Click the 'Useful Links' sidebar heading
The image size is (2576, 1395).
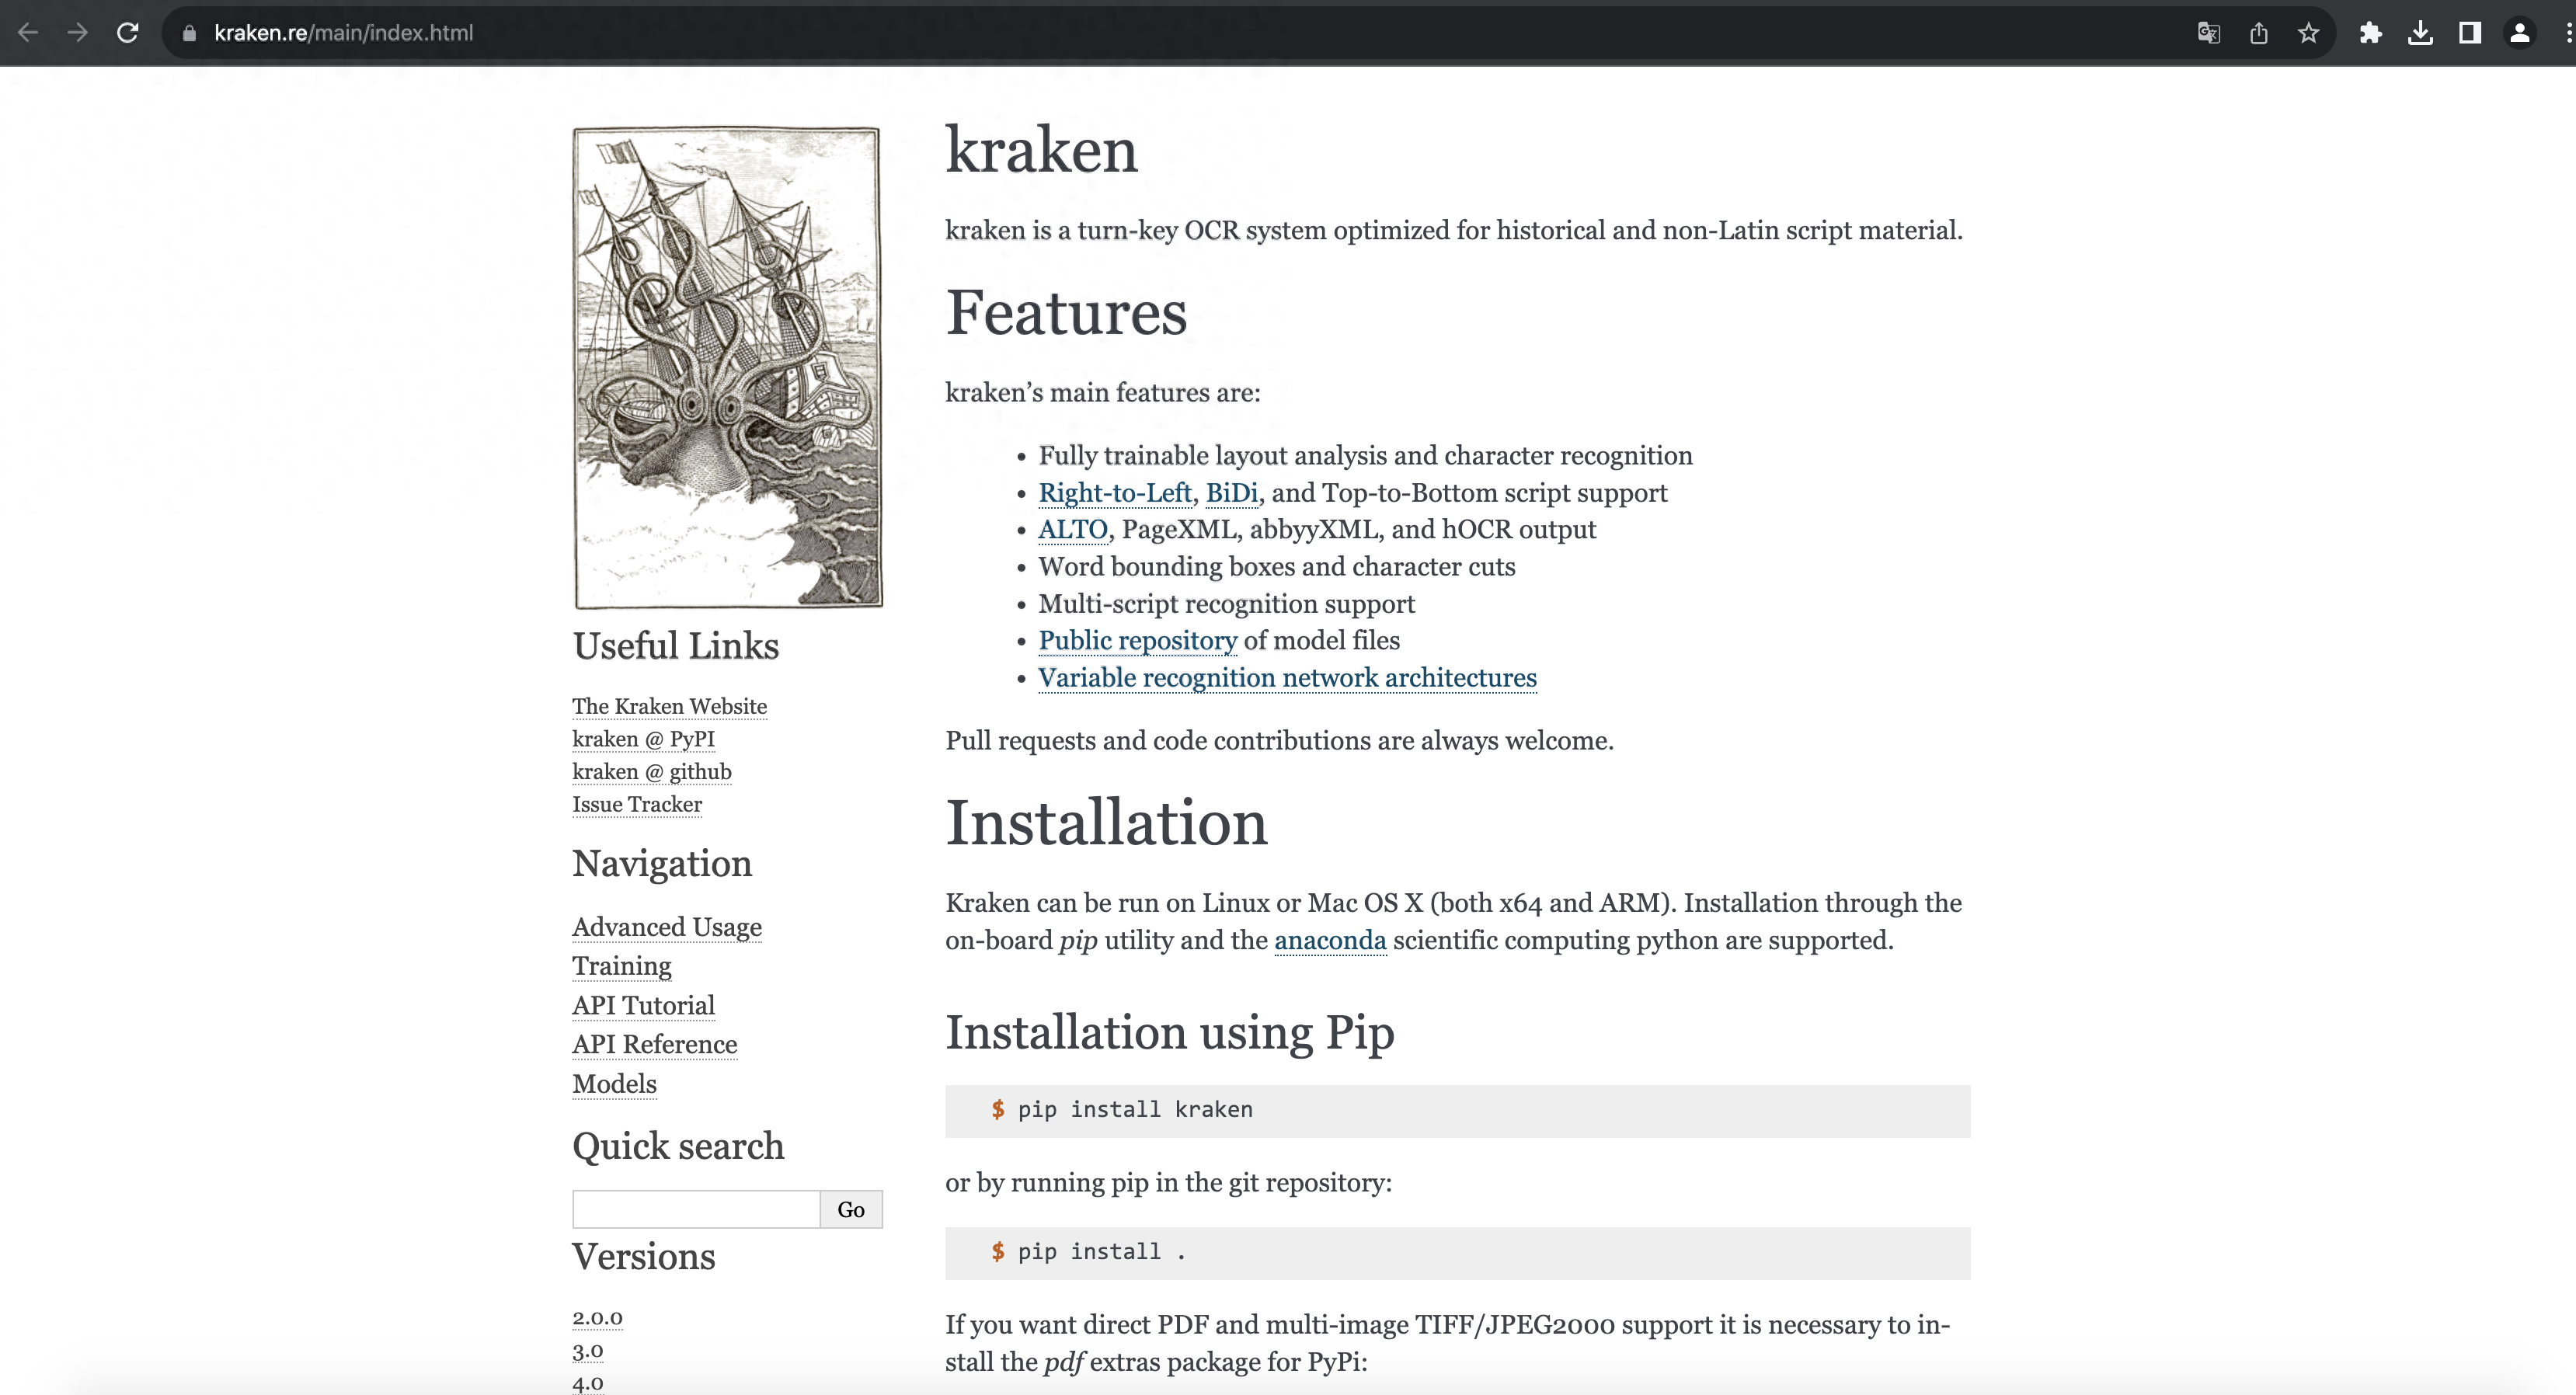click(676, 646)
